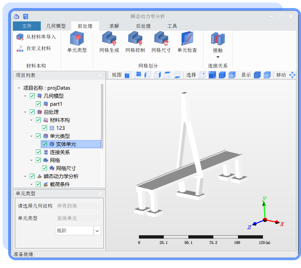
Task: Toggle the 网格尺寸 checkbox in tree
Action: click(44, 168)
